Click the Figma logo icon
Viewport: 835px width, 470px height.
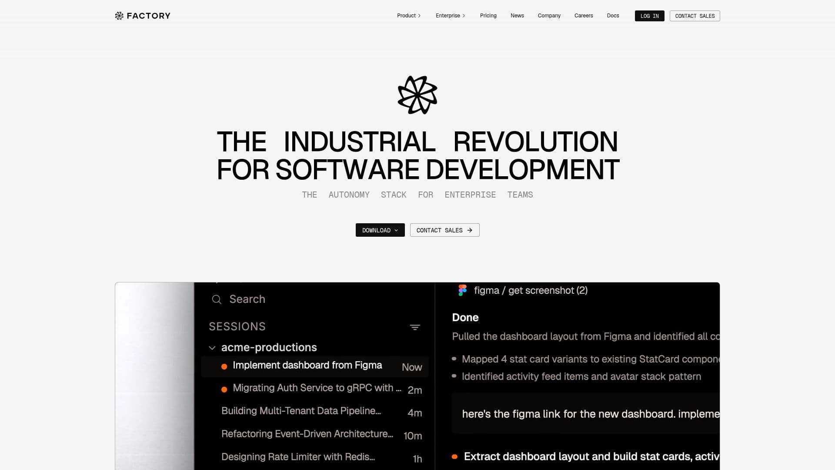point(462,290)
